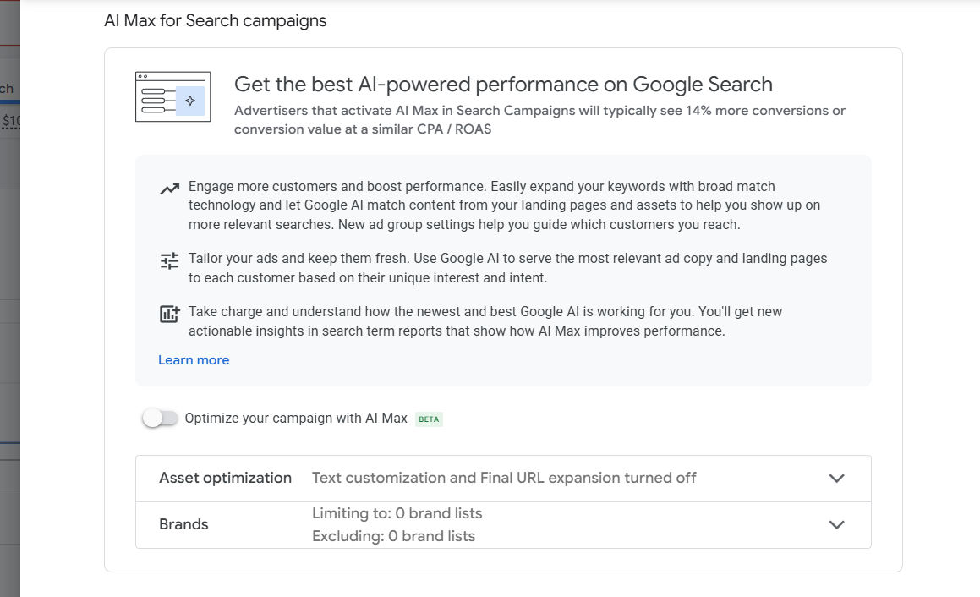Click the Get the best AI-powered performance headline
Screen dimensions: 980x597
[503, 85]
